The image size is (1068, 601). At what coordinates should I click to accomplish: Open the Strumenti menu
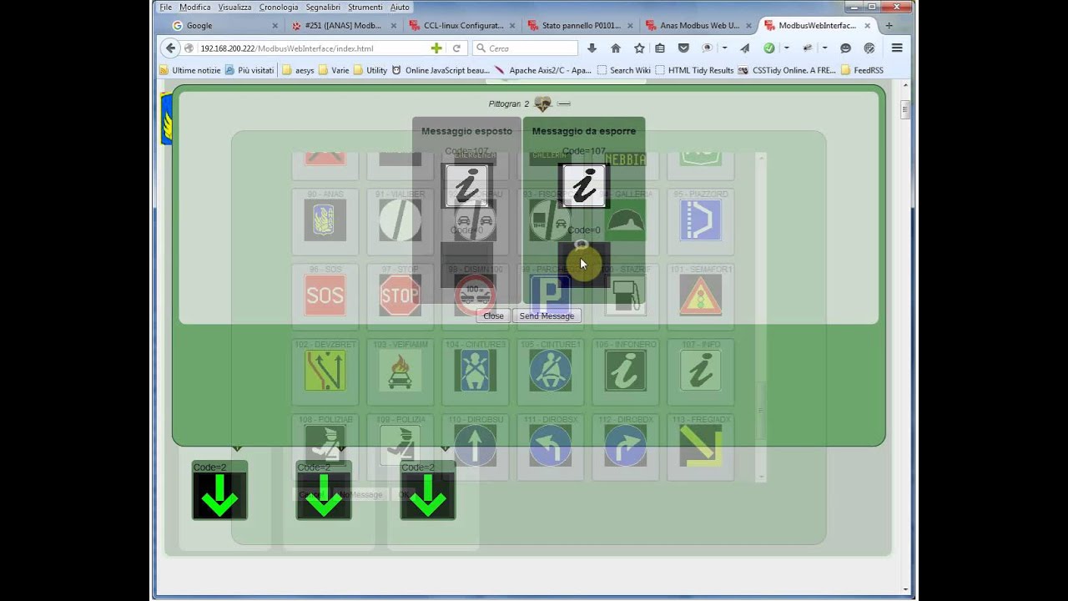pyautogui.click(x=365, y=8)
